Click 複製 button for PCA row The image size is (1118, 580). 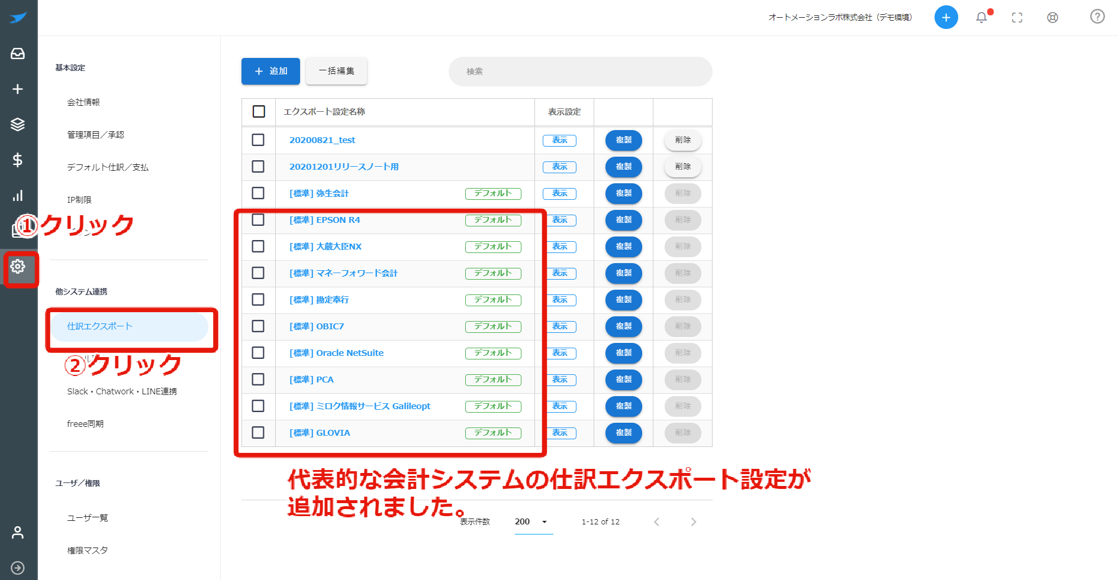pos(624,380)
